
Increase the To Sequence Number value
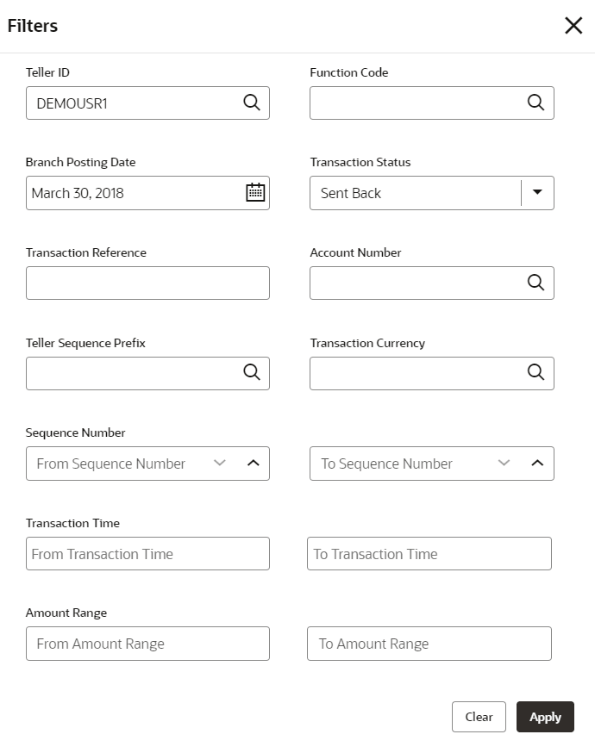coord(537,463)
